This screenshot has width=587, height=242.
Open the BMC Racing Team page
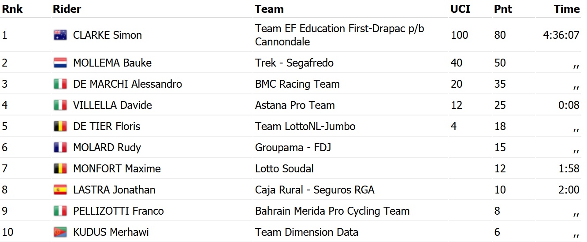coord(297,84)
